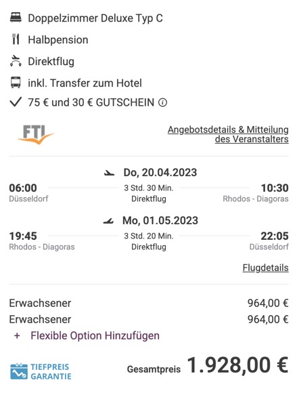Open the Gutschein info circle icon
The height and width of the screenshot is (395, 297).
click(x=162, y=102)
